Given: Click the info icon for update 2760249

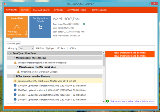Looking at the screenshot, I should tap(15, 85).
